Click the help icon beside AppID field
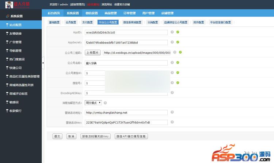 click(172, 32)
